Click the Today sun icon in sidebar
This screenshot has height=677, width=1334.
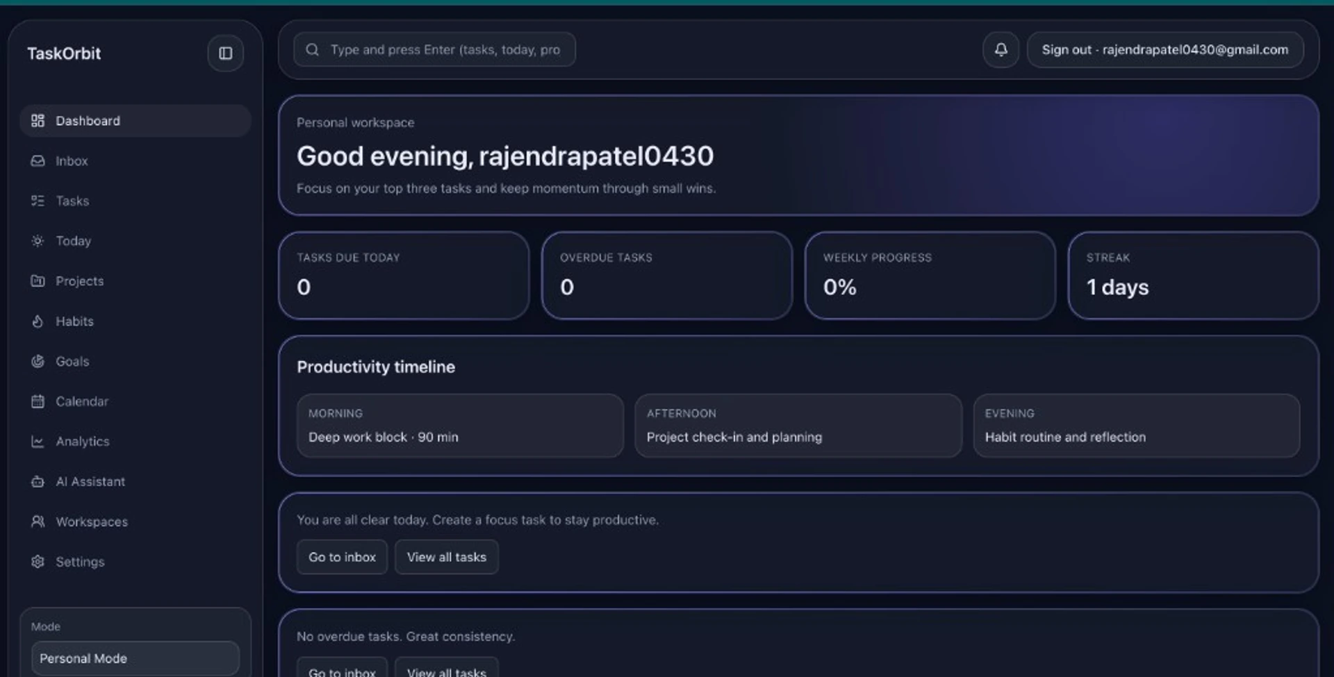coord(38,241)
